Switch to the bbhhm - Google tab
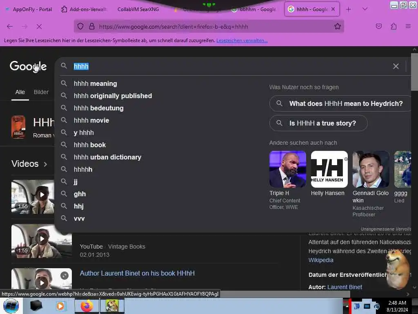The width and height of the screenshot is (418, 314). 254,9
